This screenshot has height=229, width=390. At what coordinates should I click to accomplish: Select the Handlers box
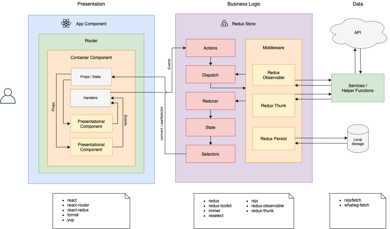pos(90,98)
